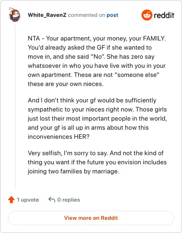This screenshot has width=182, height=233.
Task: Click the text 'joining two families by marriage'
Action: coord(73,172)
